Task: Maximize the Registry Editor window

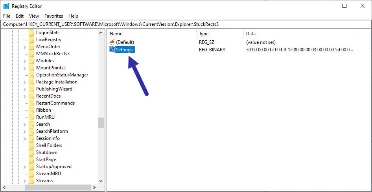Action: click(x=344, y=6)
